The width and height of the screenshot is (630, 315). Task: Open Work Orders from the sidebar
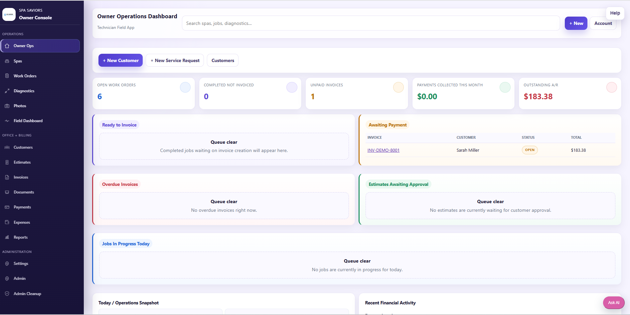tap(40, 76)
